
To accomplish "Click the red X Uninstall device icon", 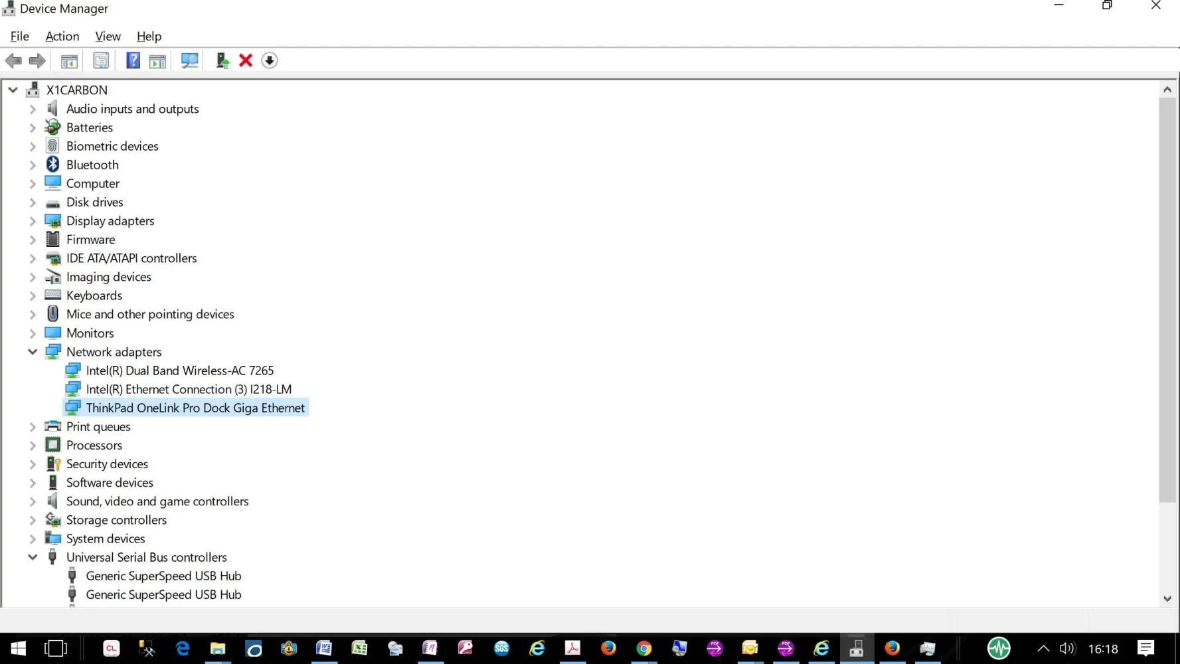I will pos(246,60).
